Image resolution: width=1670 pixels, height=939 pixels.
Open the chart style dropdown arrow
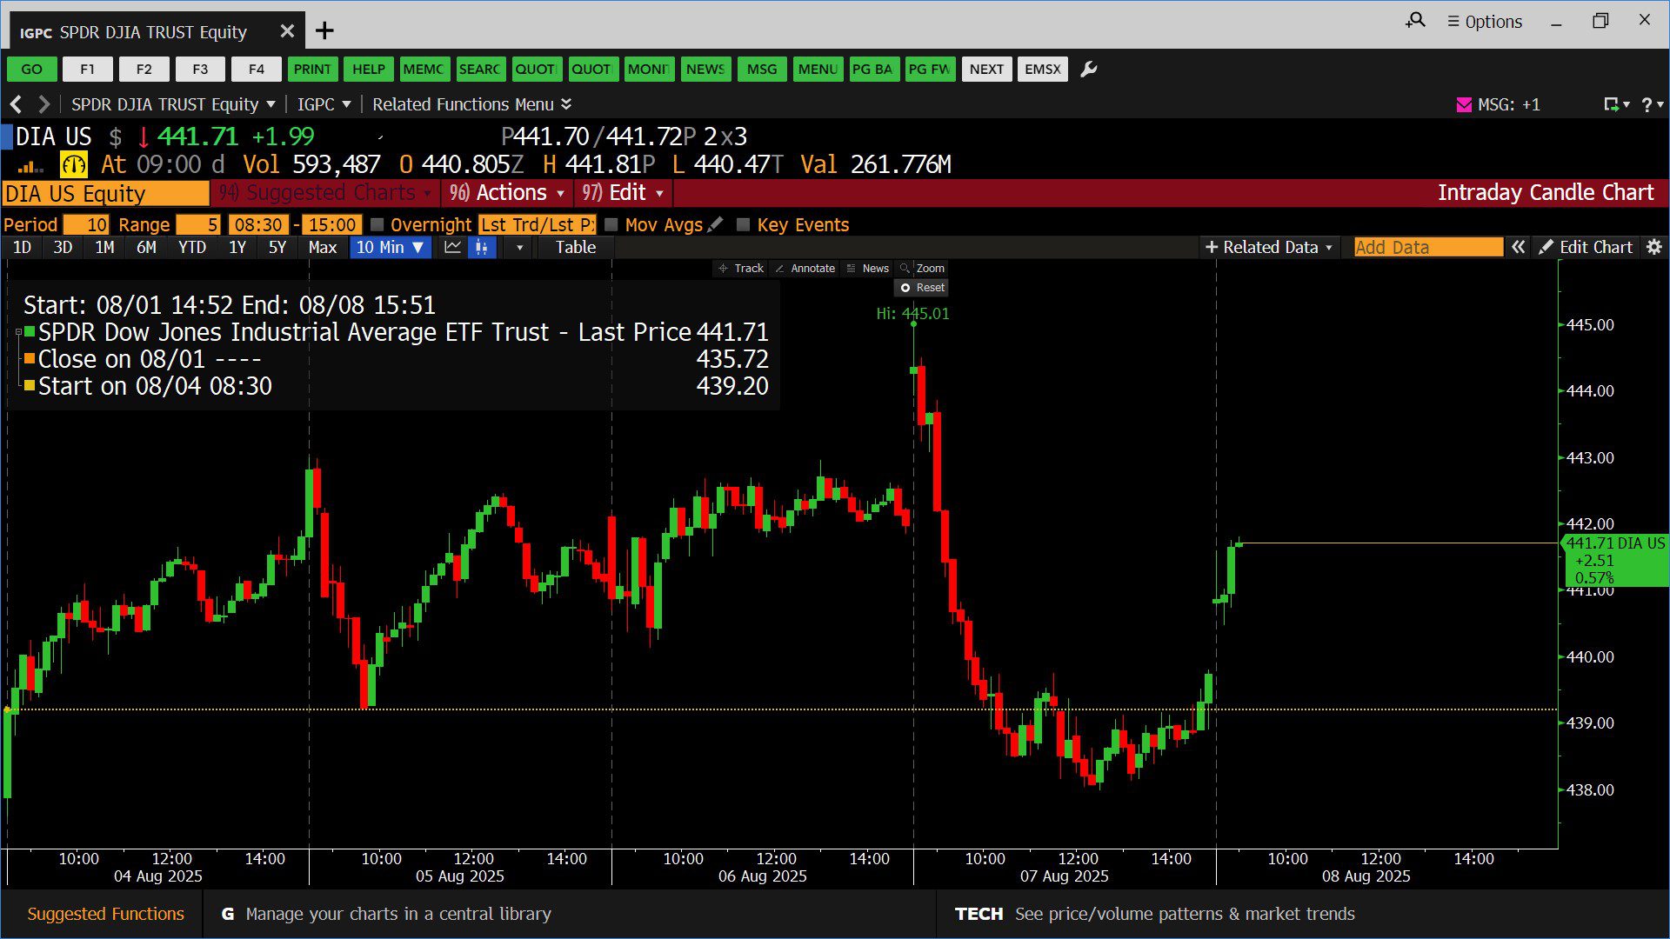519,247
